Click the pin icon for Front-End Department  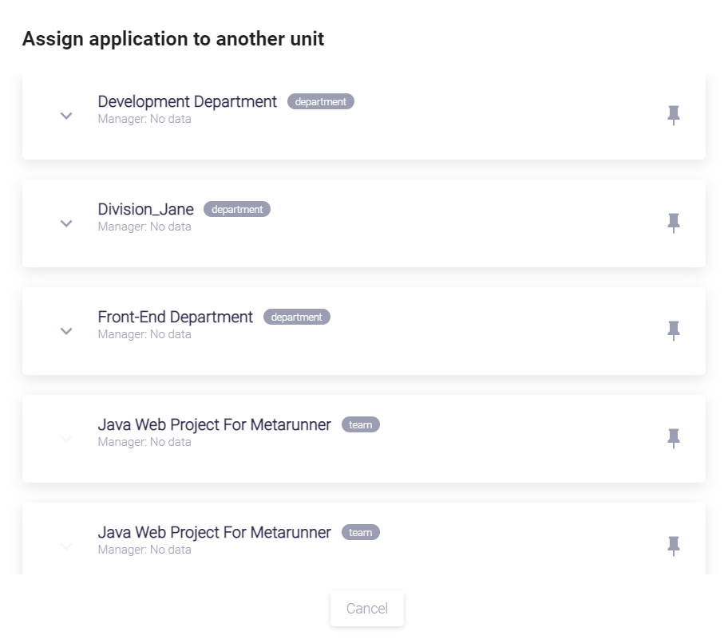click(673, 331)
